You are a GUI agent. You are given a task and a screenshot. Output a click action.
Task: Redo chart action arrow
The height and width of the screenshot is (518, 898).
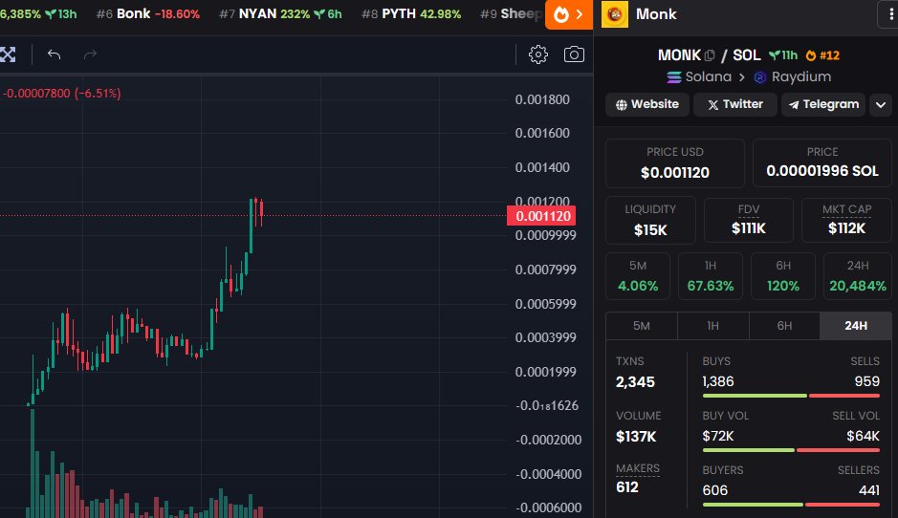pyautogui.click(x=90, y=54)
